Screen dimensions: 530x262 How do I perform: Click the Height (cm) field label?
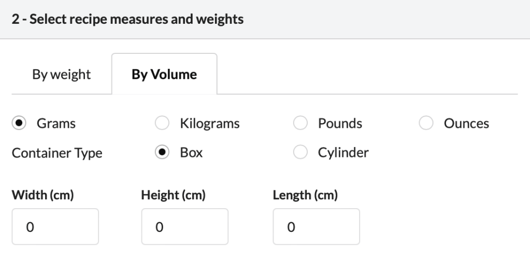(174, 196)
